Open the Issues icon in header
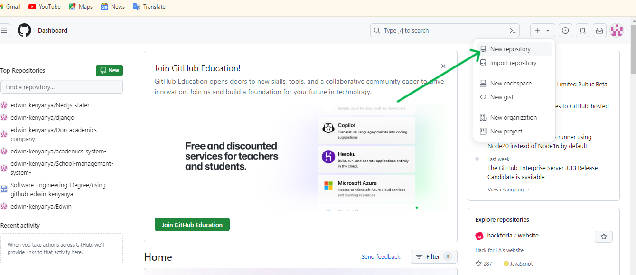This screenshot has width=636, height=275. [565, 30]
